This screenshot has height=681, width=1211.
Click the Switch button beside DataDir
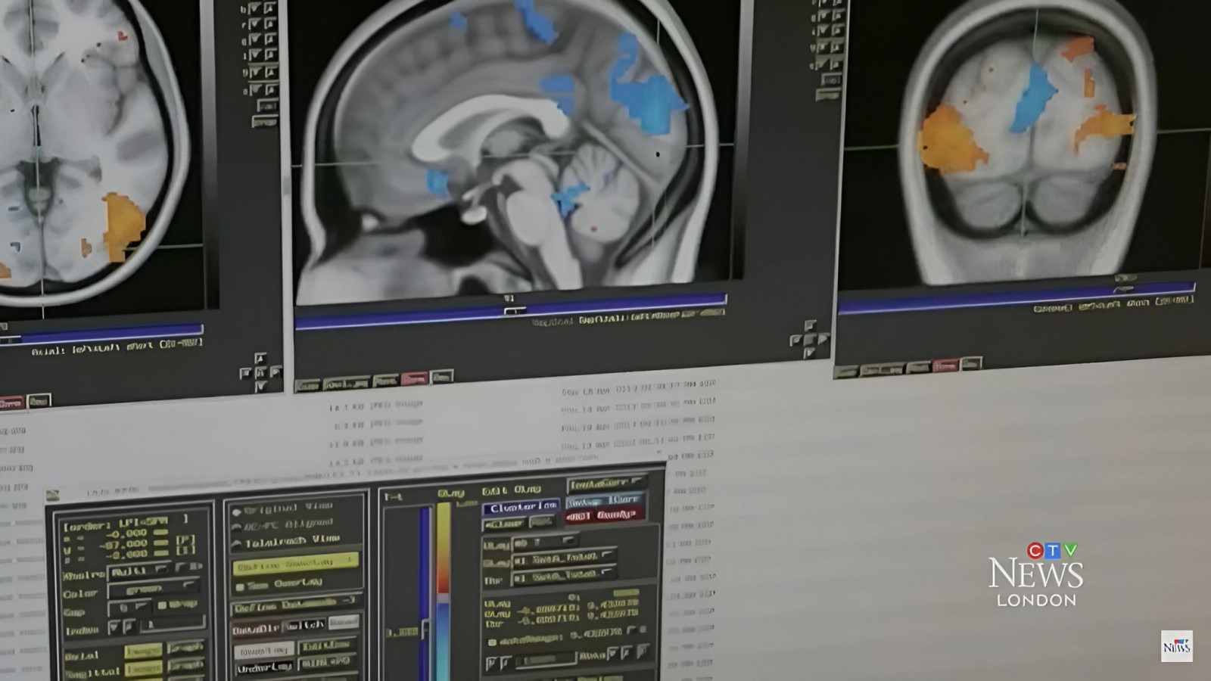[x=306, y=625]
